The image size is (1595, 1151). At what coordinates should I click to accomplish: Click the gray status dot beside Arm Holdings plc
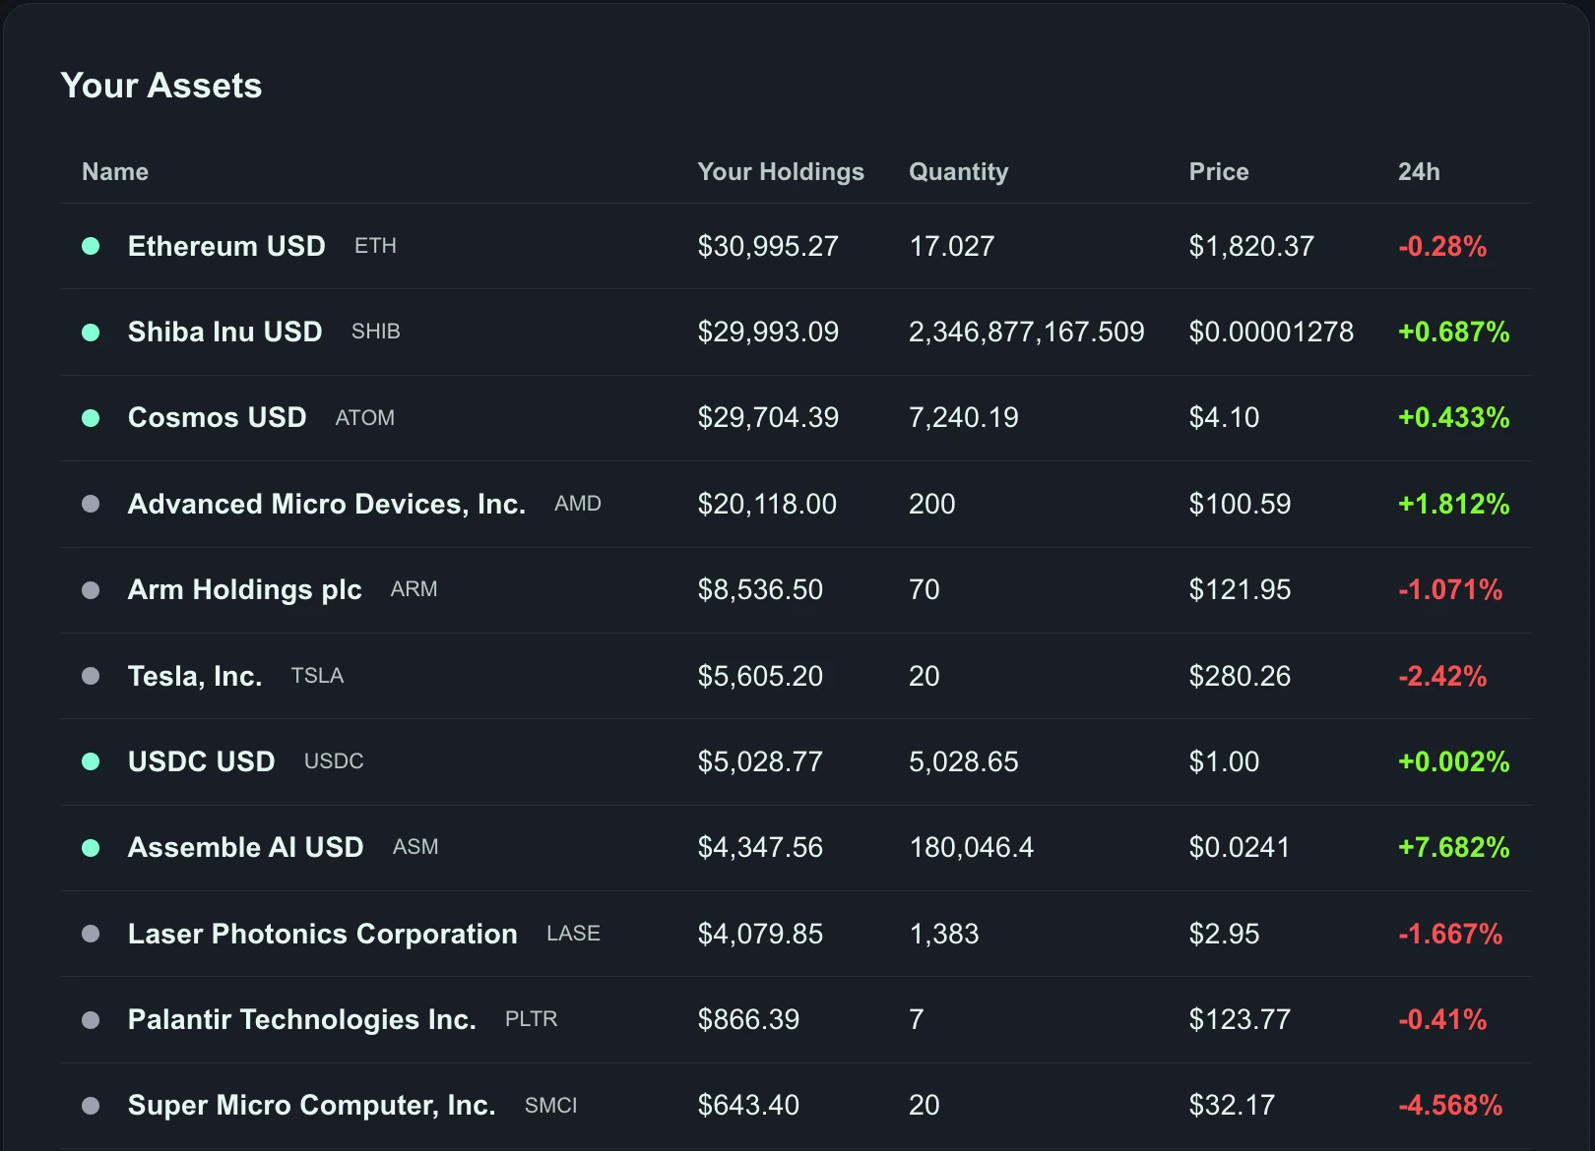(x=91, y=590)
